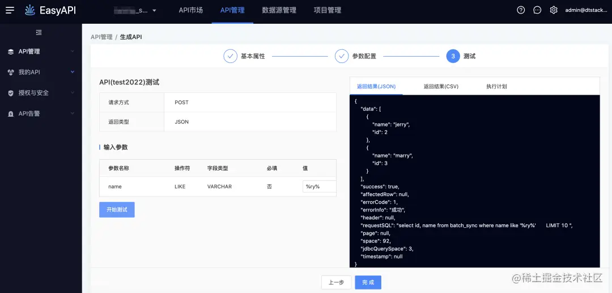Screen dimensions: 612x293
Task: Click the name value input field %ry%
Action: pyautogui.click(x=319, y=186)
